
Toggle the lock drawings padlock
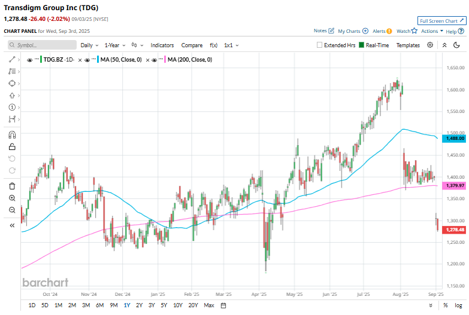(12, 146)
